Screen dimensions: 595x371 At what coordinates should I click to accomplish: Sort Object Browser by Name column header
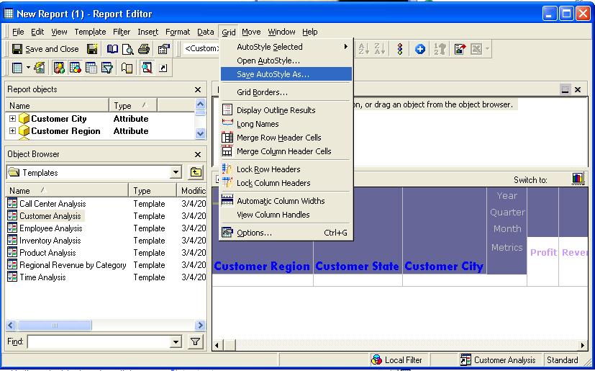pos(67,190)
